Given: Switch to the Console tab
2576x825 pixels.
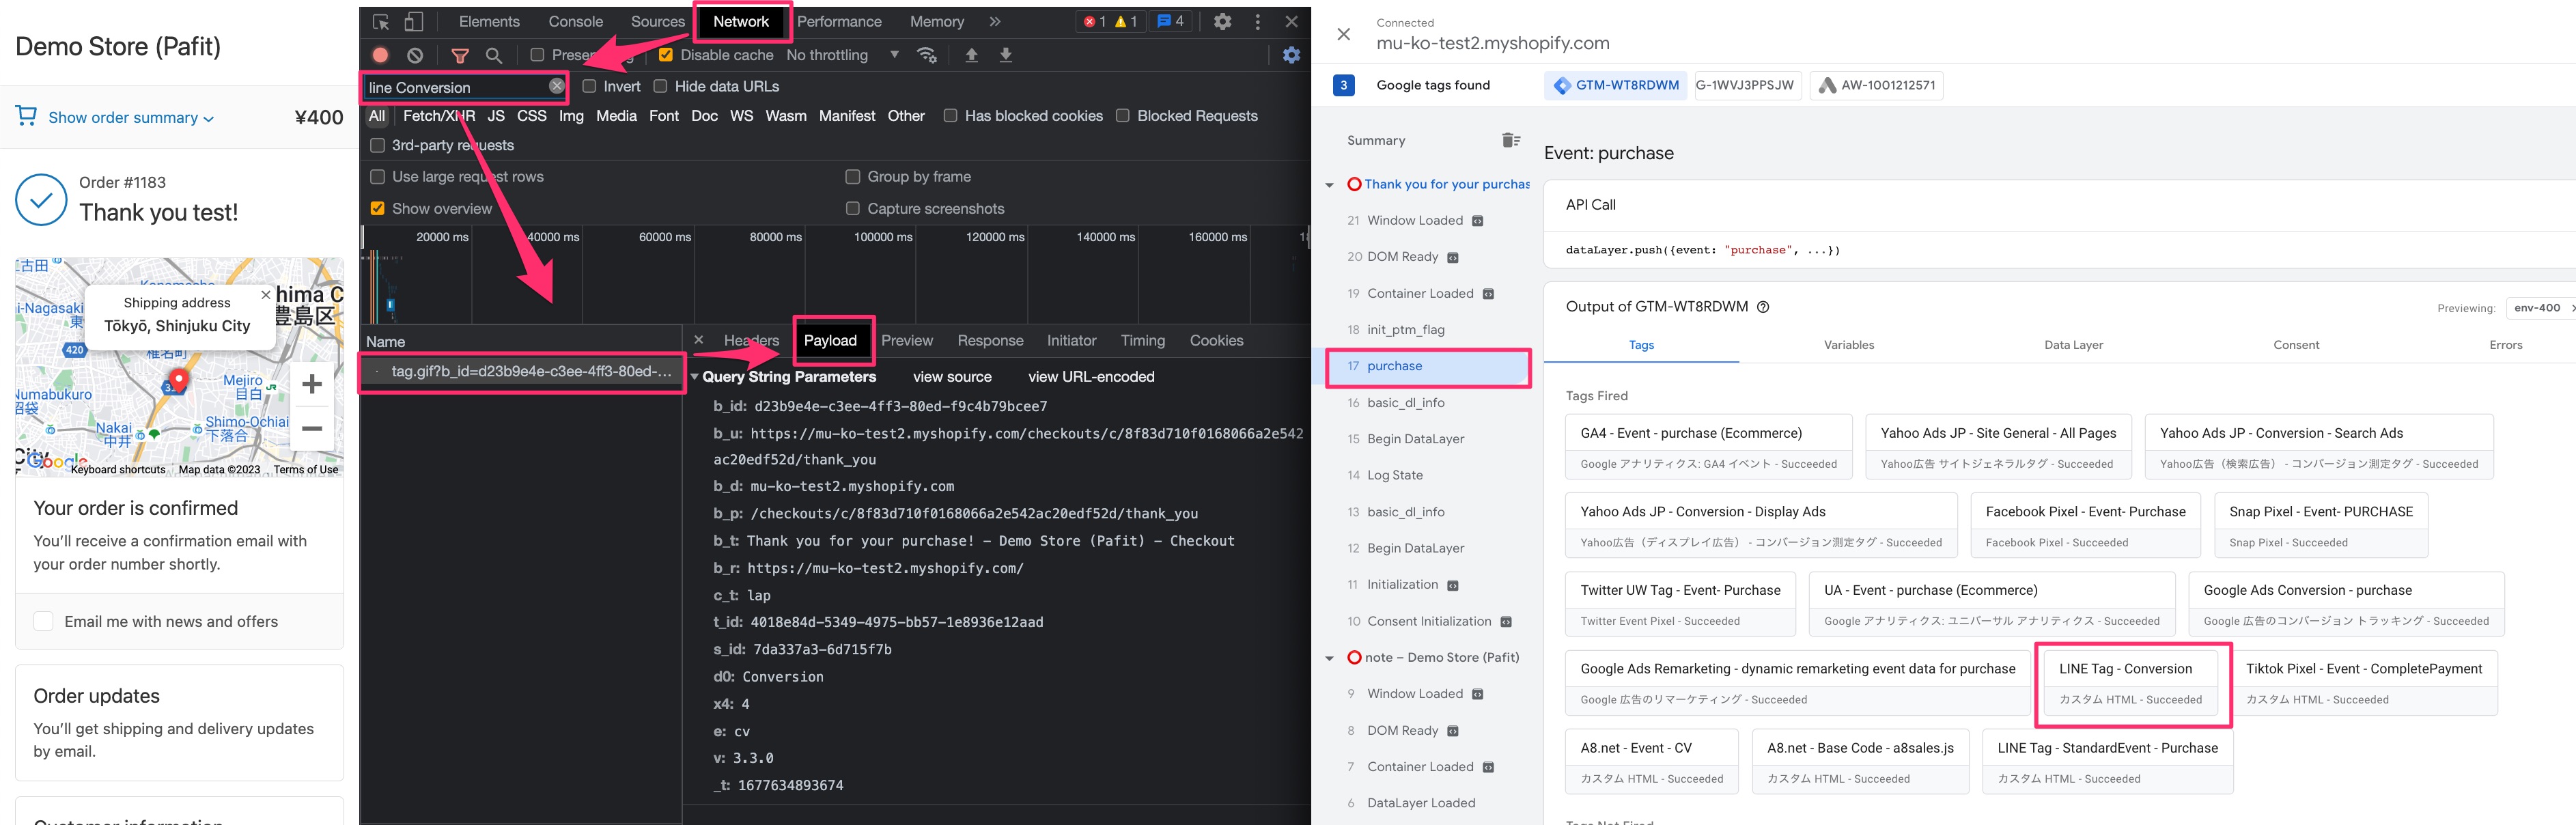Looking at the screenshot, I should (x=576, y=21).
